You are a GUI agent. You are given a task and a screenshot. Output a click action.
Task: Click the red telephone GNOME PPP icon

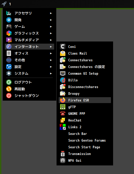tap(63, 114)
